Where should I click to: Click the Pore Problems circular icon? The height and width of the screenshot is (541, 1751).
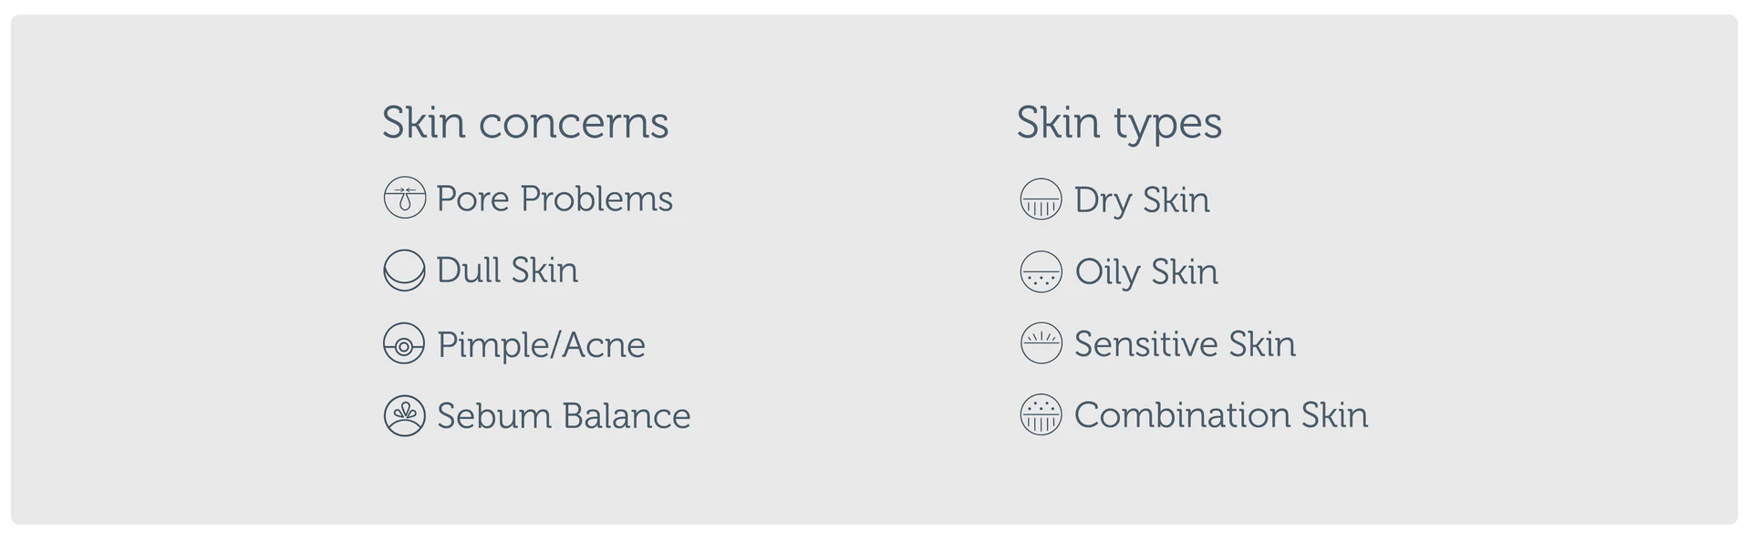point(404,199)
